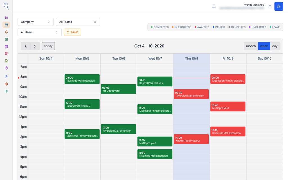Open the task list sidebar icon
288x180 pixels.
(x=6, y=18)
